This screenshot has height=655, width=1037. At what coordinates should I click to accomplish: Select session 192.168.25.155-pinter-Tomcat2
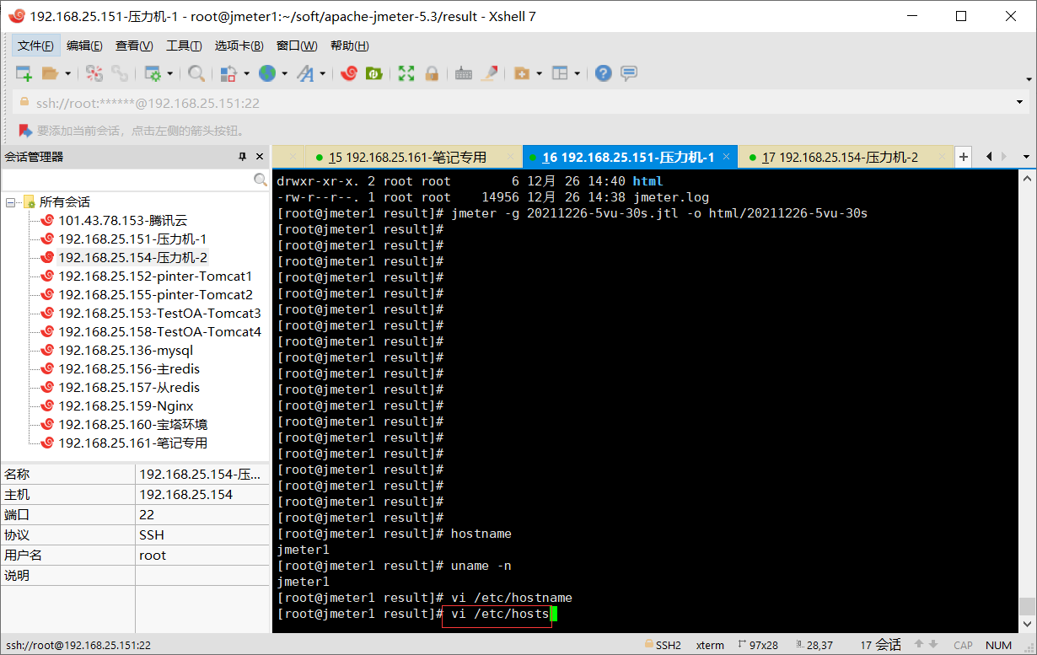pyautogui.click(x=154, y=295)
